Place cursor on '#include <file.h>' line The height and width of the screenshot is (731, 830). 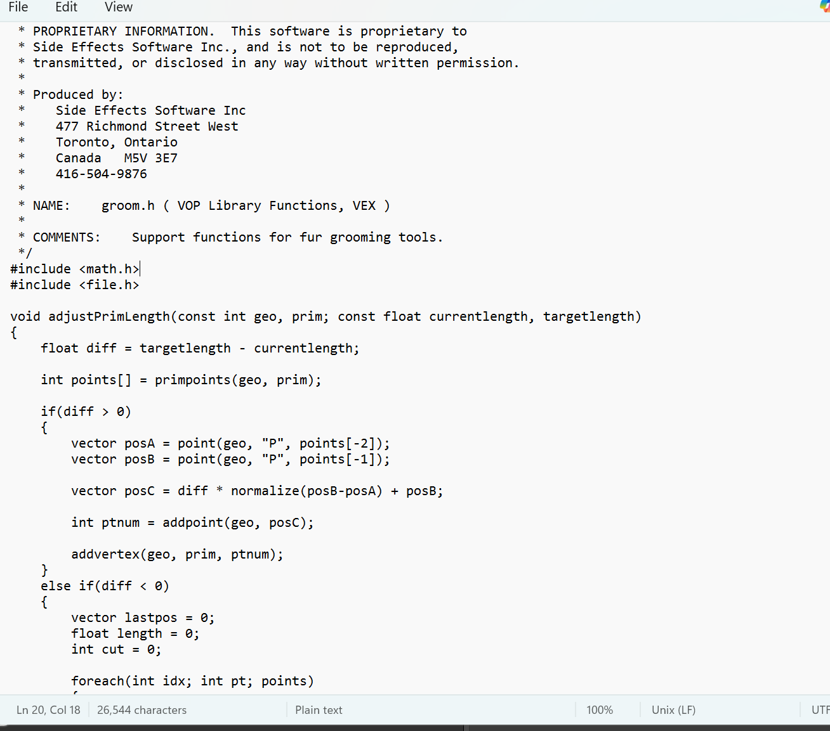(x=75, y=285)
